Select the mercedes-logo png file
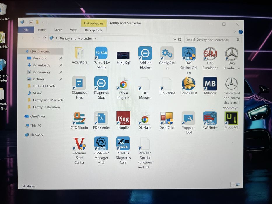The image size is (272, 204). [231, 93]
